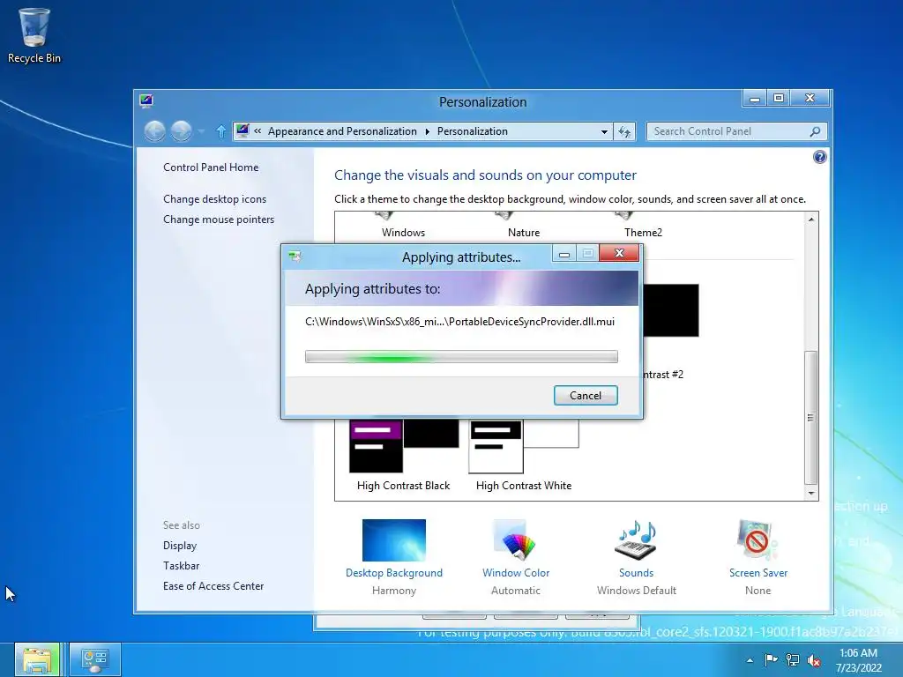This screenshot has width=903, height=677.
Task: Open Desktop Background settings icon
Action: [394, 540]
